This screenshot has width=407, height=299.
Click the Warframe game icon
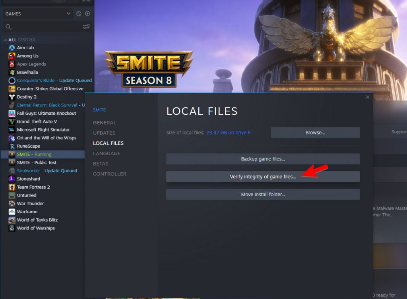[x=12, y=212]
